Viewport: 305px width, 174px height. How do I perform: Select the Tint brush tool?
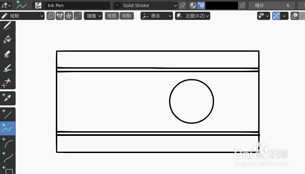8,68
